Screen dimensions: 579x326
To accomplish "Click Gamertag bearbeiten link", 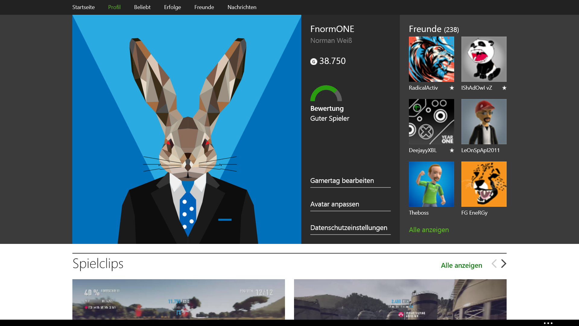I will tap(342, 181).
